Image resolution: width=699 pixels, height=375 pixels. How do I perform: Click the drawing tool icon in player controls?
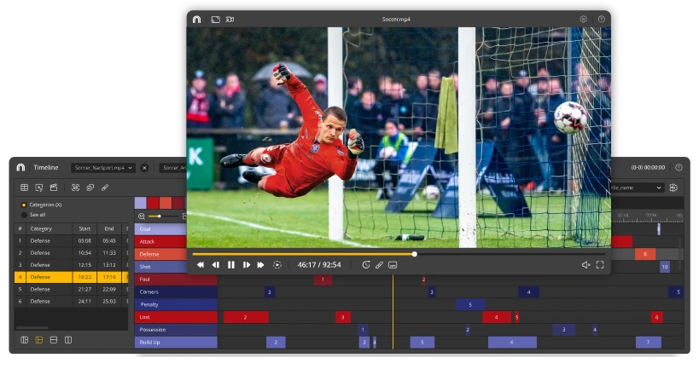click(x=379, y=265)
